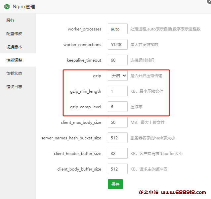Image resolution: width=211 pixels, height=199 pixels.
Task: Click the worker_processes label
Action: pyautogui.click(x=84, y=29)
